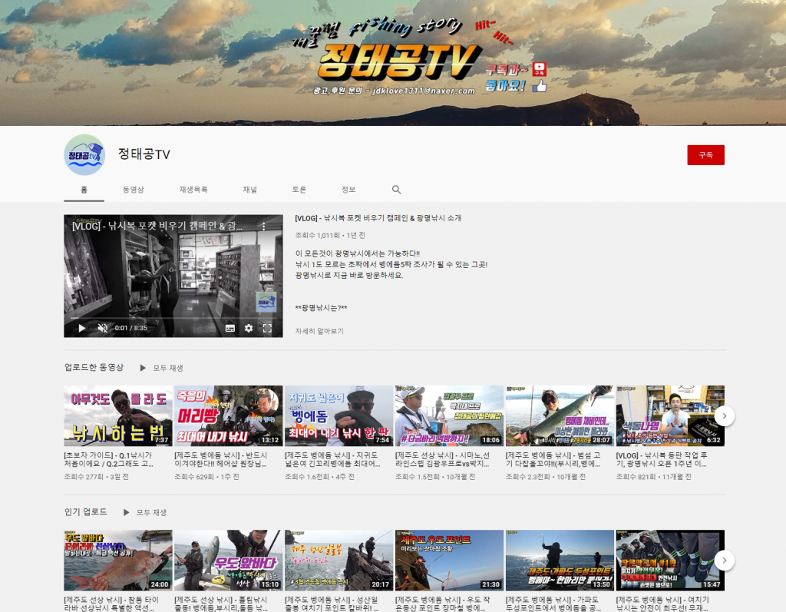Play all uploaded videos with 모두 재생
The image size is (786, 612).
162,368
